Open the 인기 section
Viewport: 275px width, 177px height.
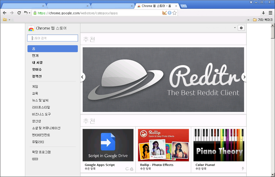[x=35, y=56]
